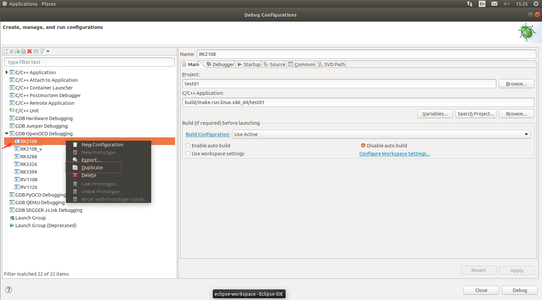This screenshot has height=300, width=542.
Task: Click Browse... button under C/C++ Application
Action: (x=516, y=114)
